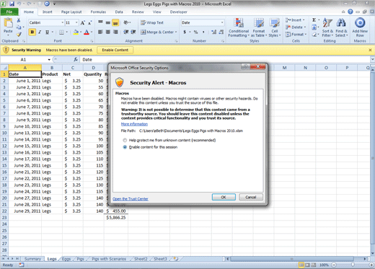The height and width of the screenshot is (269, 375).
Task: Open the Summary worksheet tab
Action: click(32, 259)
